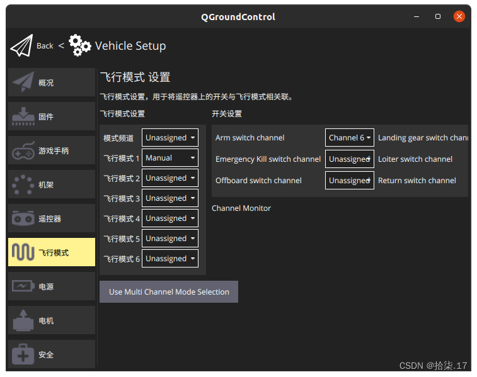Open the Airframe dotted circle icon

(23, 184)
